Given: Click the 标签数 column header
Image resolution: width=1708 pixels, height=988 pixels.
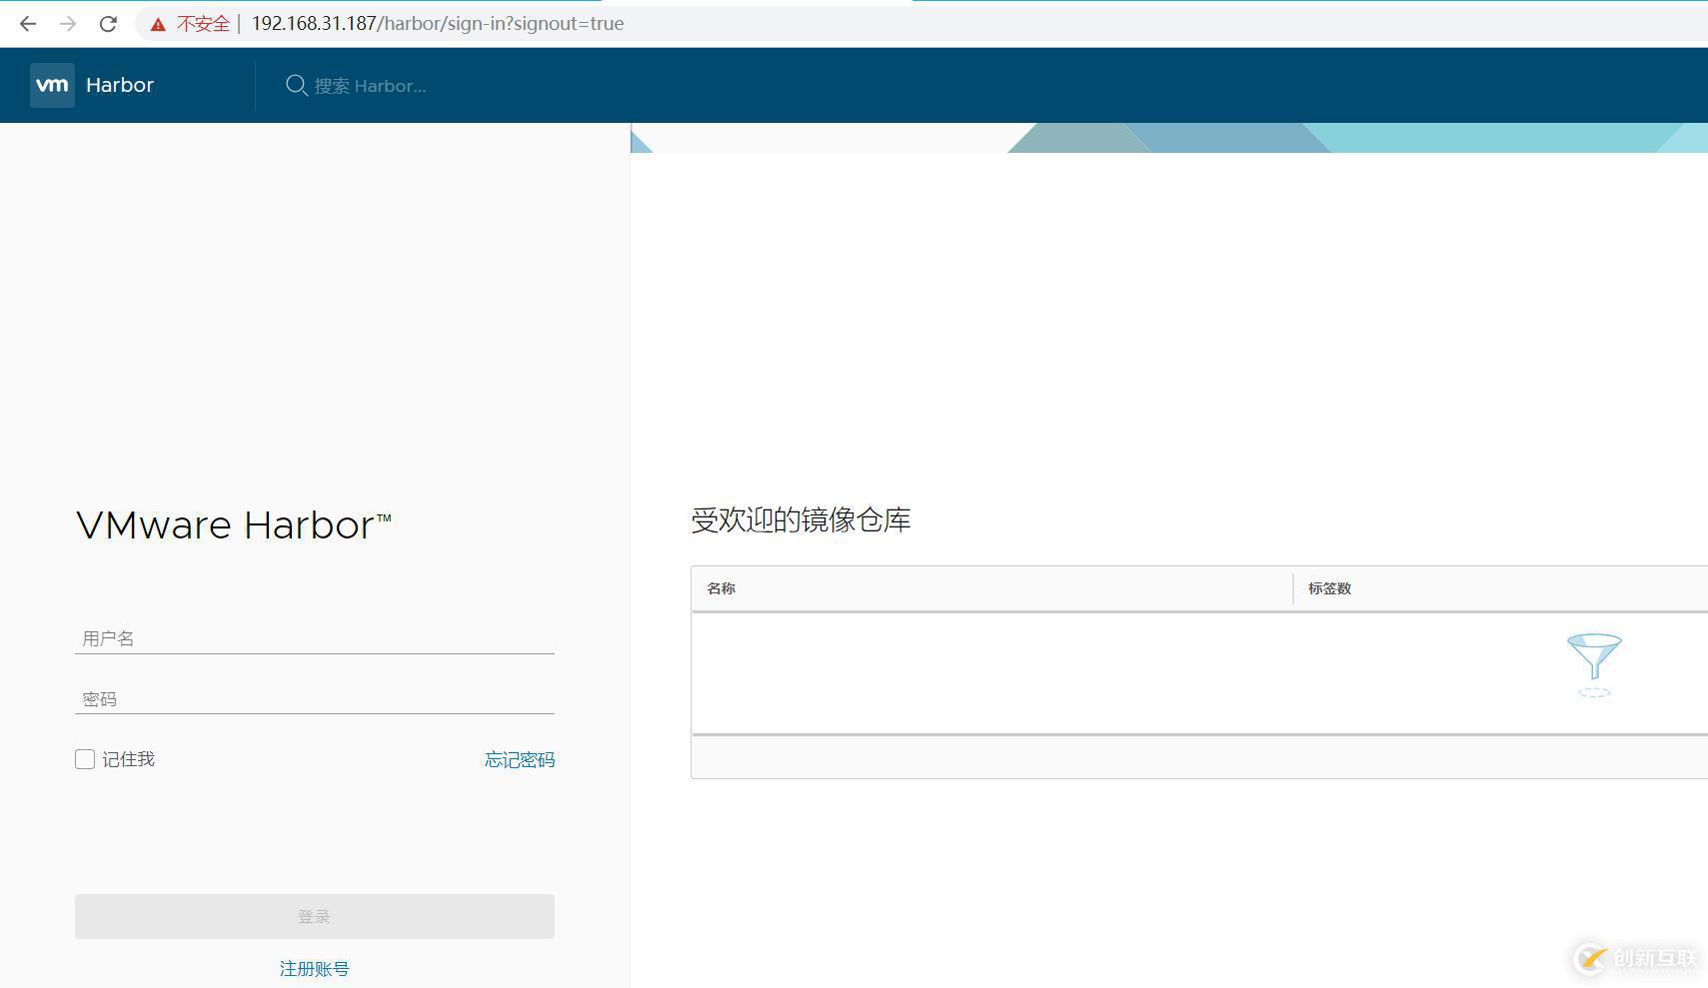Looking at the screenshot, I should tap(1329, 588).
